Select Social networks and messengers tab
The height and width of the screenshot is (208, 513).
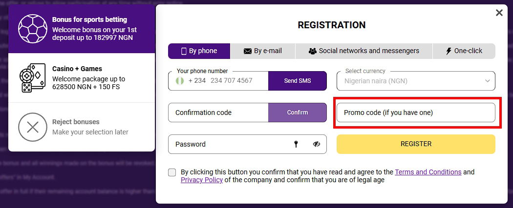click(364, 51)
